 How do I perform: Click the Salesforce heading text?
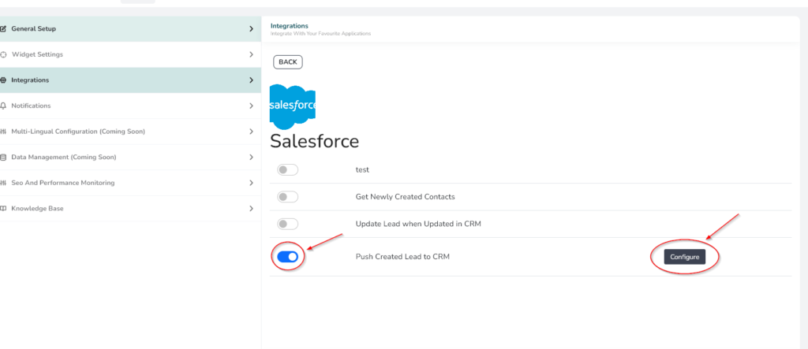click(314, 141)
